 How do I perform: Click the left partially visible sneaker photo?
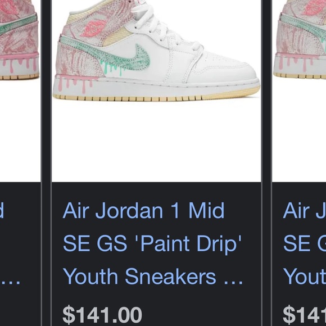click(x=20, y=91)
